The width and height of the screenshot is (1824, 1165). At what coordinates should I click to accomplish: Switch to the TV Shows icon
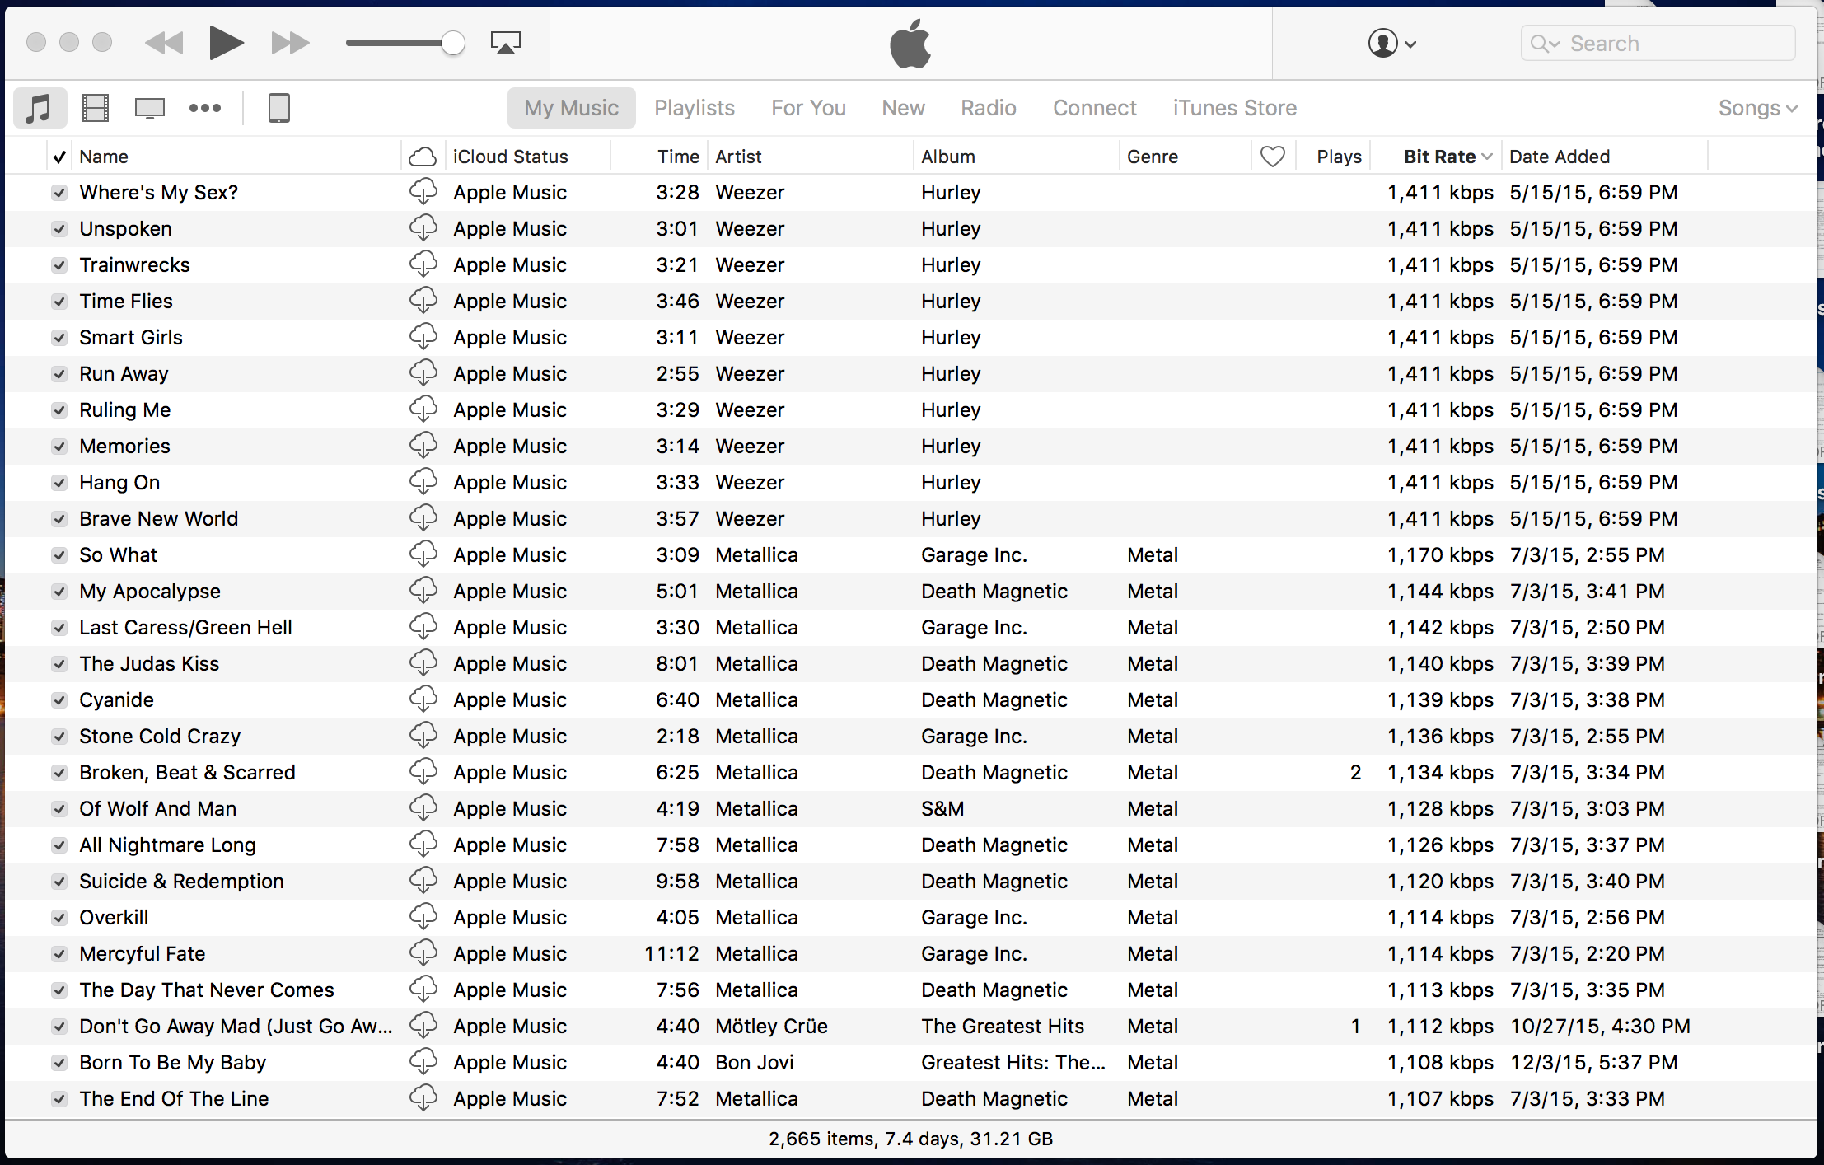pos(149,107)
